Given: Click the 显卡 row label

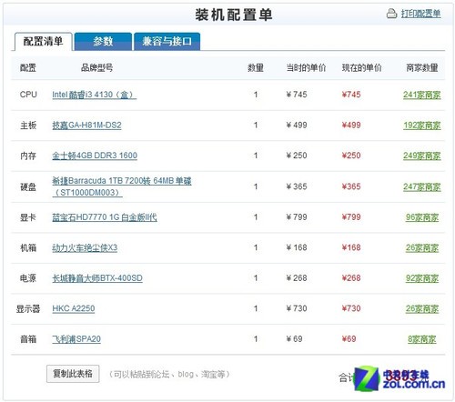Looking at the screenshot, I should click(28, 217).
